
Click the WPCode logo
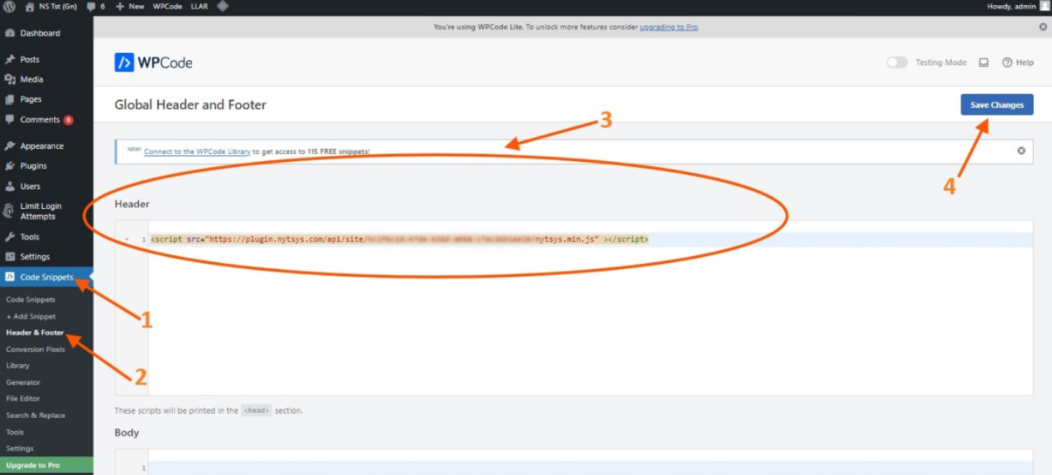[x=153, y=63]
